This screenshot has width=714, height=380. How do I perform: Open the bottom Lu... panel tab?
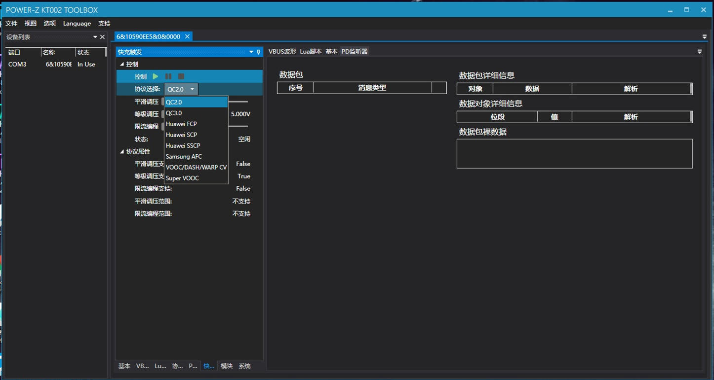160,366
